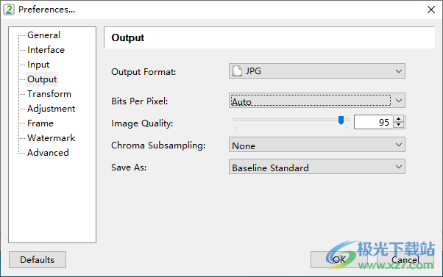Expand the Bits Per Pixel combo box
This screenshot has width=443, height=277.
tap(317, 100)
